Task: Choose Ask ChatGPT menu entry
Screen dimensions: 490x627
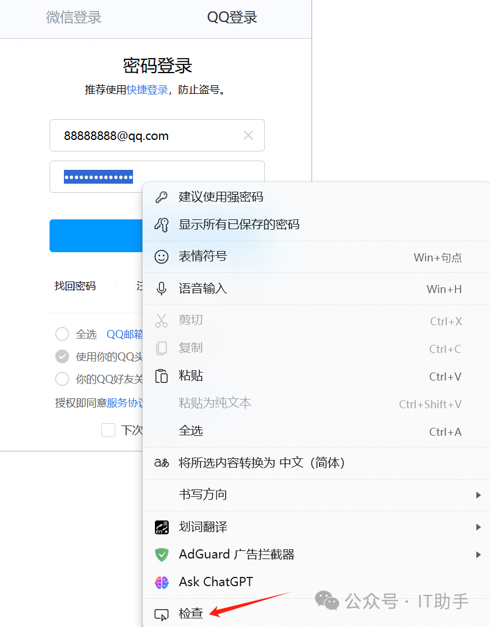Action: pos(317,582)
